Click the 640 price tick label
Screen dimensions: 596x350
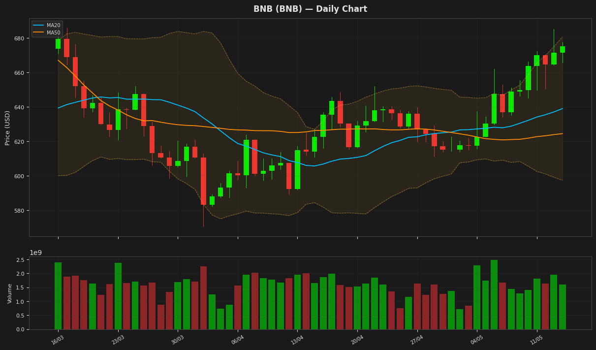pos(19,107)
